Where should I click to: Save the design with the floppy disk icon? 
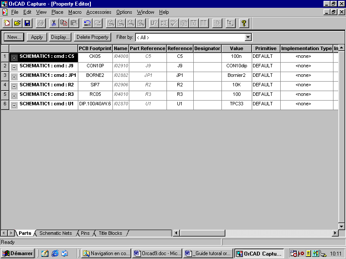click(27, 23)
